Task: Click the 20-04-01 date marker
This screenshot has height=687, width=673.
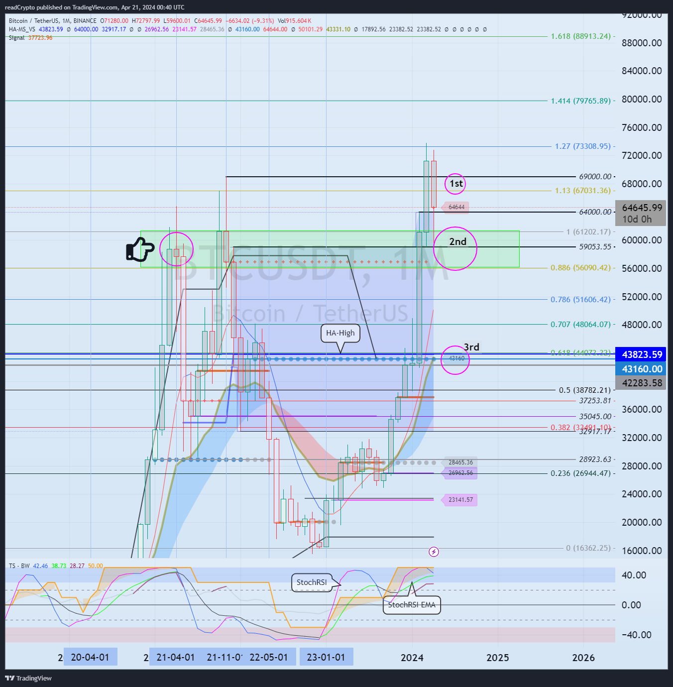Action: tap(90, 657)
